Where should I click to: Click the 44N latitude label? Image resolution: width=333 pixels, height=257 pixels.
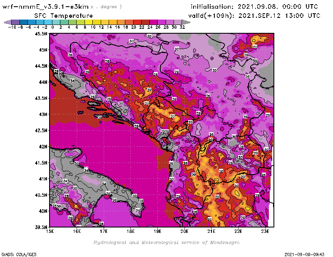[43, 82]
